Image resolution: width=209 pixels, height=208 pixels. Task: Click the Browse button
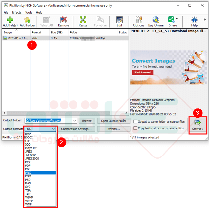pos(87,121)
